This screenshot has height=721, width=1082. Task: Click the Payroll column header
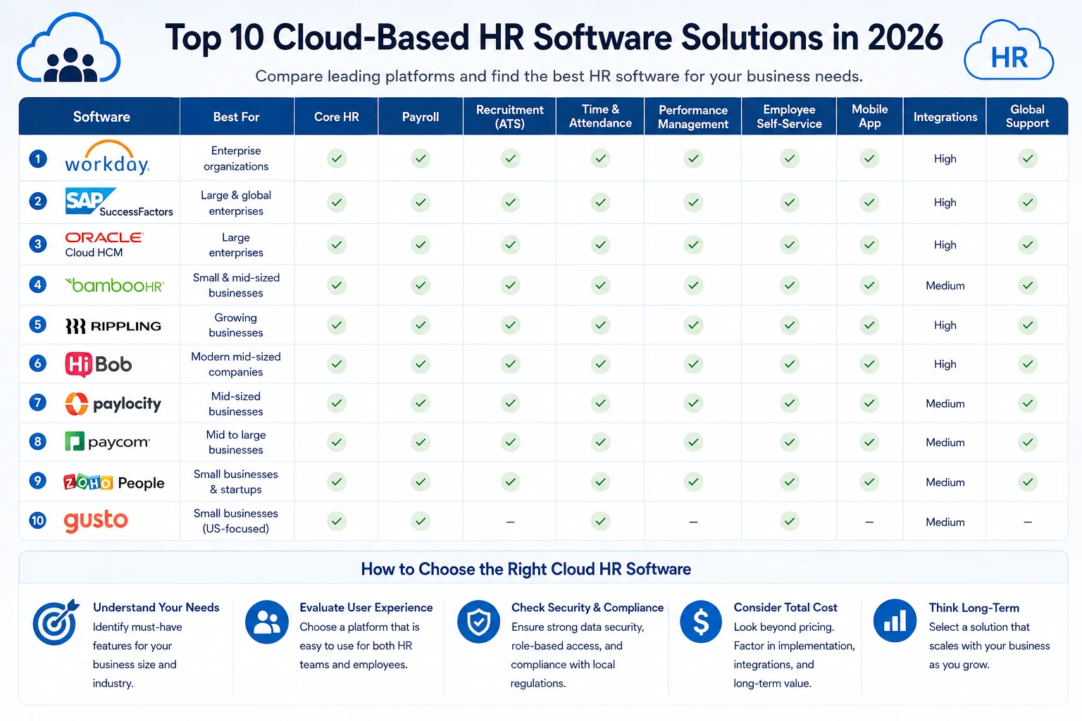click(x=421, y=117)
